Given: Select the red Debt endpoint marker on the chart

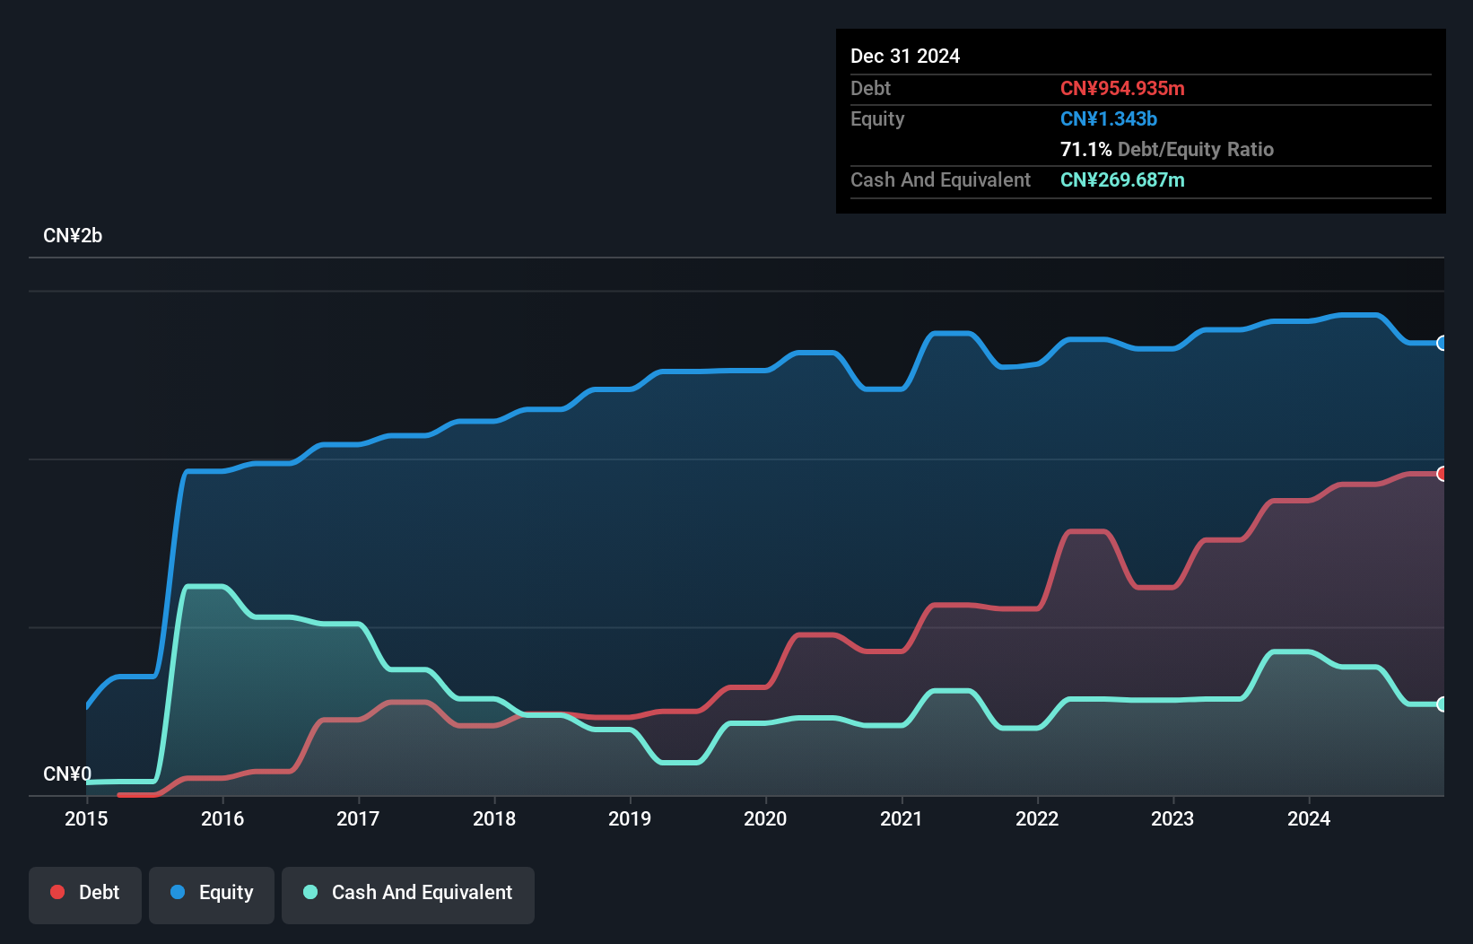Looking at the screenshot, I should pyautogui.click(x=1442, y=473).
